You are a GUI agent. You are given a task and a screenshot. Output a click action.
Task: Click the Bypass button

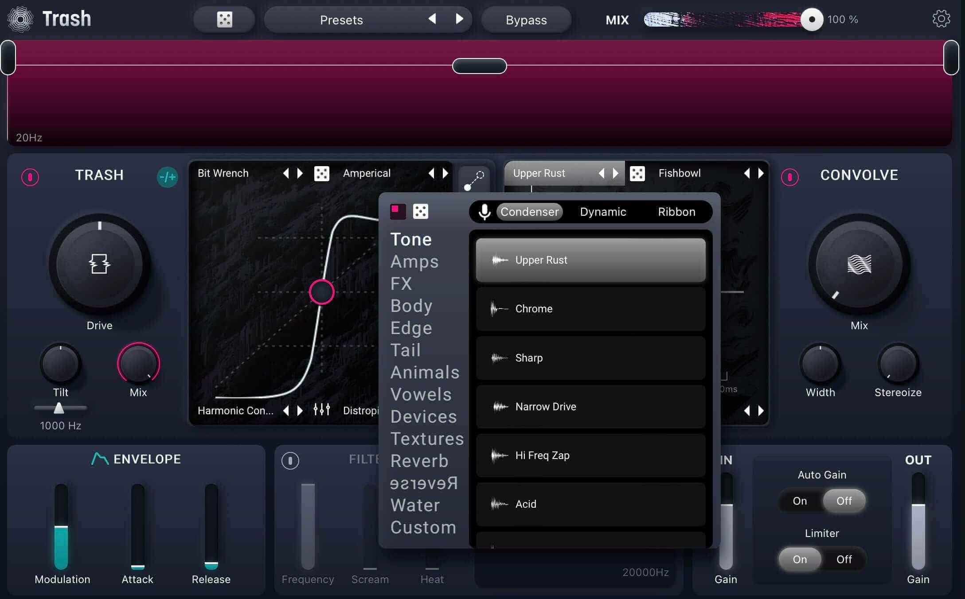[526, 20]
